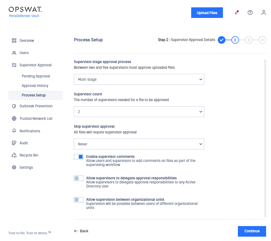Open the Skip supervisor approval Never dropdown
The width and height of the screenshot is (271, 241).
pos(139,144)
